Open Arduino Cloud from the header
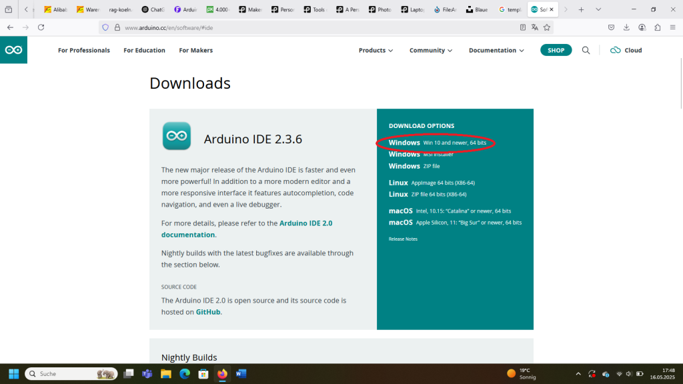Screen dimensions: 683x384 pyautogui.click(x=626, y=51)
